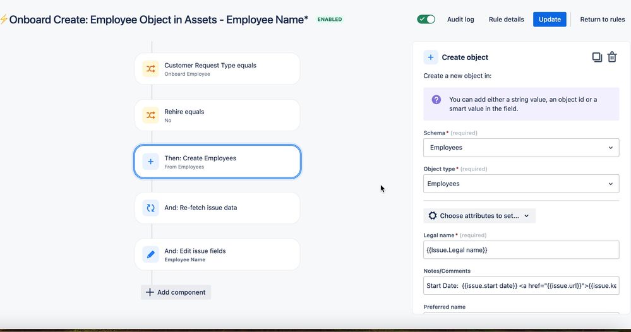The width and height of the screenshot is (631, 332).
Task: Click 'Onboard Employee' subtitle text
Action: (x=187, y=74)
